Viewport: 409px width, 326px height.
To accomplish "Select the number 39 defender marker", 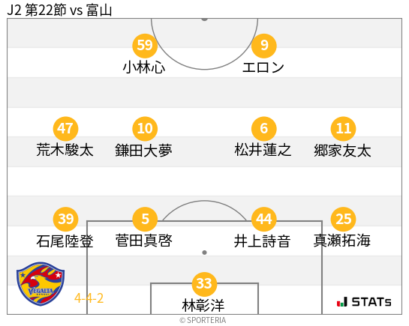I will tap(65, 219).
